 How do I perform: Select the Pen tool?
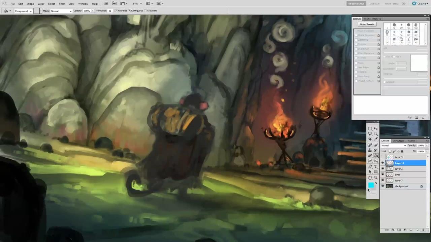[x=370, y=166]
